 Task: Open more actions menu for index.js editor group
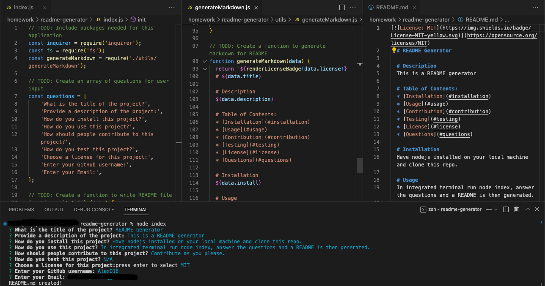click(x=172, y=8)
